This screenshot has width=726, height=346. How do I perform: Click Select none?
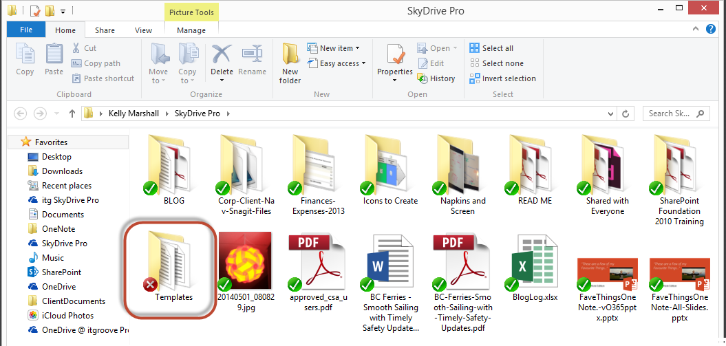[x=496, y=63]
